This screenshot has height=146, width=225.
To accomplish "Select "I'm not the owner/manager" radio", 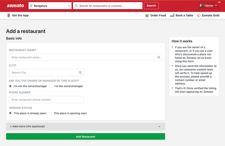I will tap(10, 86).
